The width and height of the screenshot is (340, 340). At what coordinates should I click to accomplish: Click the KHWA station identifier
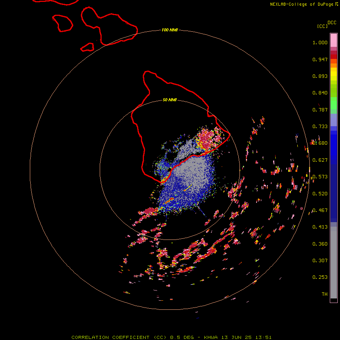coord(210,337)
